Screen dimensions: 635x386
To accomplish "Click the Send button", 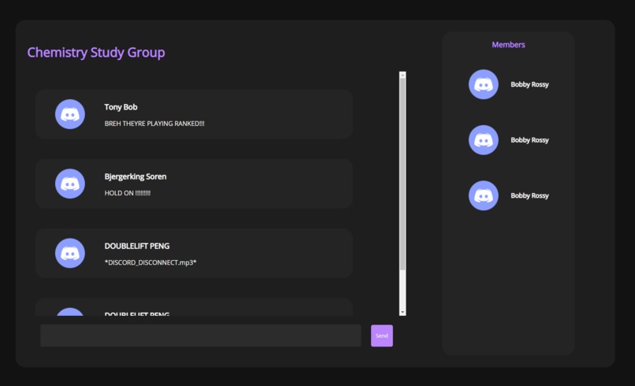I will (x=382, y=336).
